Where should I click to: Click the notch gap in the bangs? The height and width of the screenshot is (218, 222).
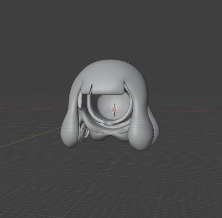(x=91, y=88)
